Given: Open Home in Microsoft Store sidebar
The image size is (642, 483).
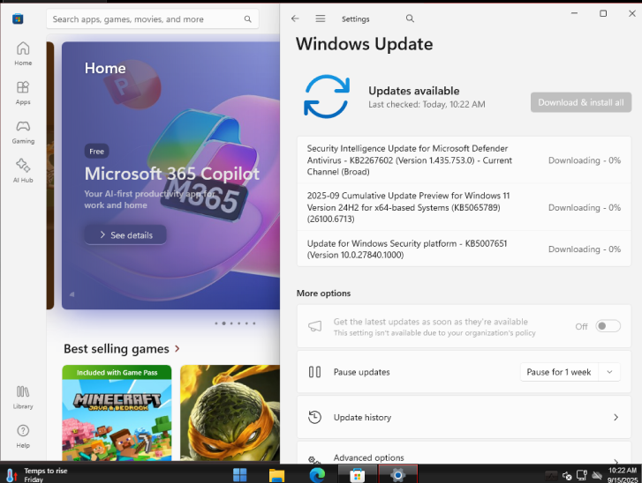Looking at the screenshot, I should click(x=23, y=54).
